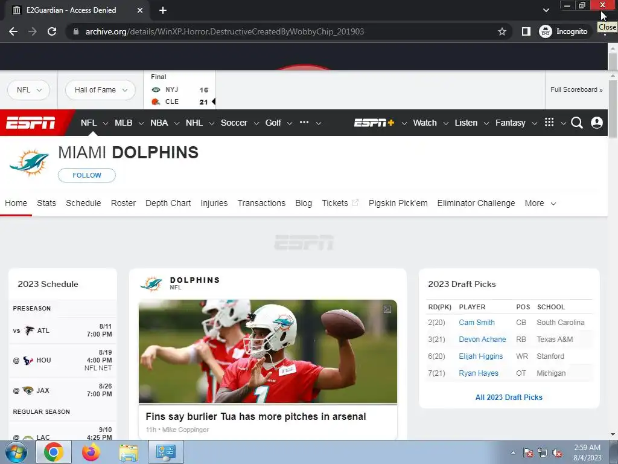Click the Chrome icon in the taskbar
This screenshot has height=464, width=618.
tap(54, 452)
